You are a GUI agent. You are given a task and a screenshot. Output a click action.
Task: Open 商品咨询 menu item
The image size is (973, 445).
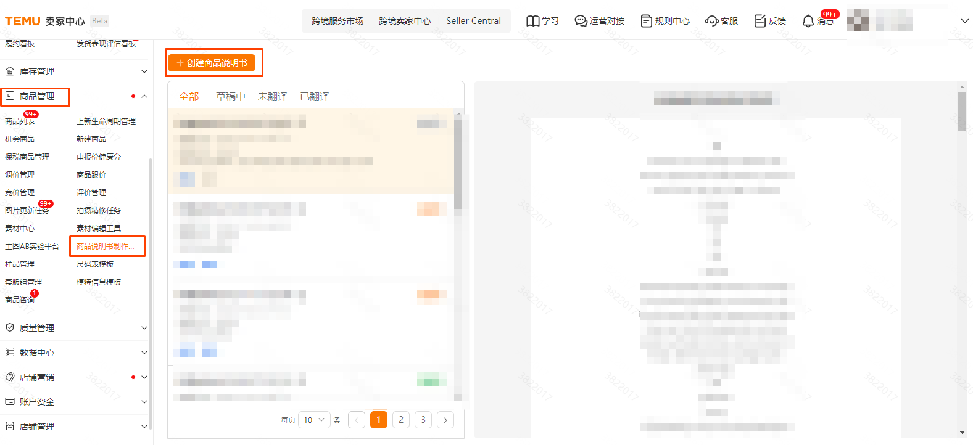point(20,300)
